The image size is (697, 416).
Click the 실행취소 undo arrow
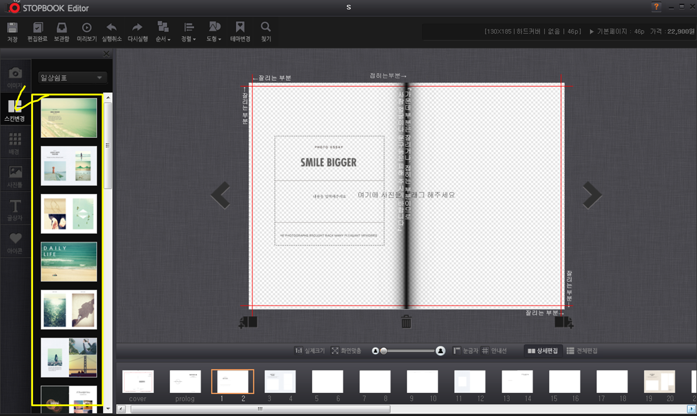[x=112, y=28]
